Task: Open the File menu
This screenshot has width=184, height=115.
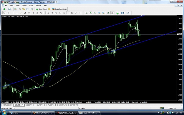Action: pos(6,5)
